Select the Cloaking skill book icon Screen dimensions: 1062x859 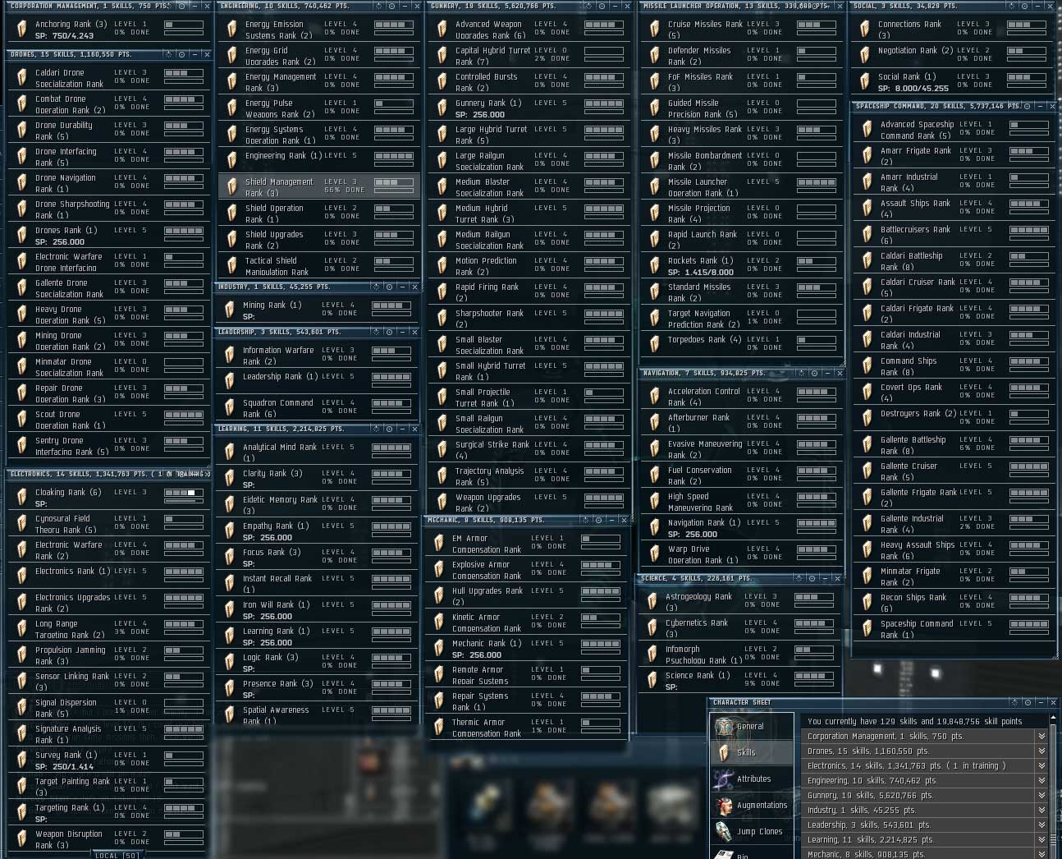click(x=22, y=498)
